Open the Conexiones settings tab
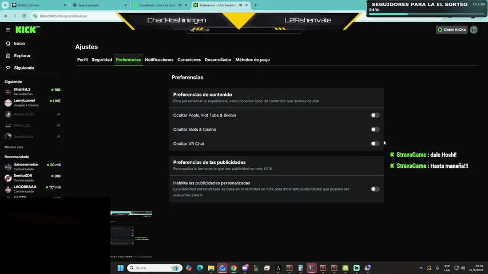 tap(189, 59)
